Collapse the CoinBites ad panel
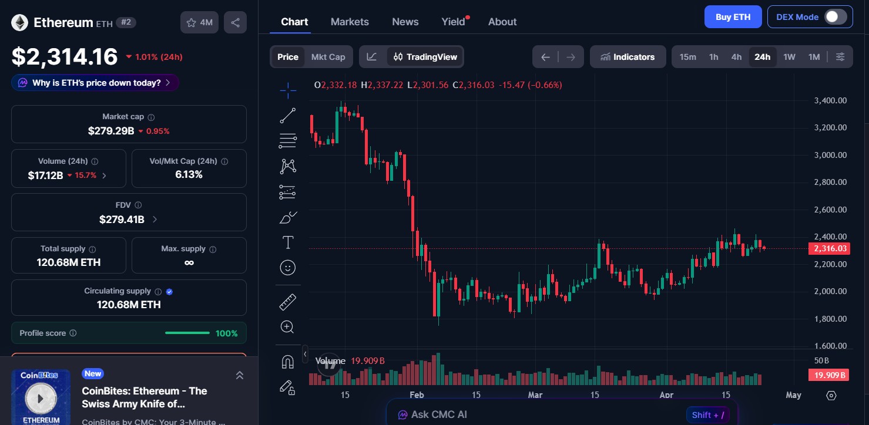 (240, 375)
